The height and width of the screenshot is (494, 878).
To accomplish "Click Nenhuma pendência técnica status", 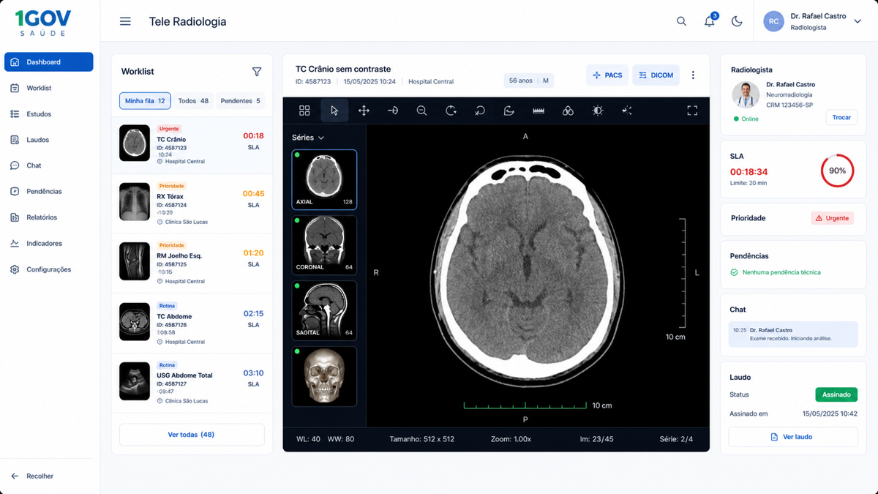I will [776, 272].
